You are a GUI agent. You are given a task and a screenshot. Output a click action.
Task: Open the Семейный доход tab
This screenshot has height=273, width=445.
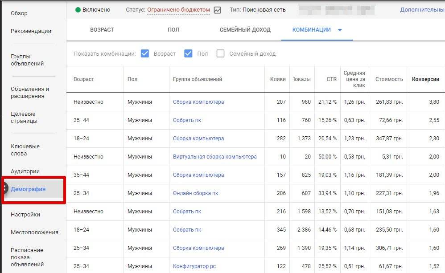click(x=245, y=30)
